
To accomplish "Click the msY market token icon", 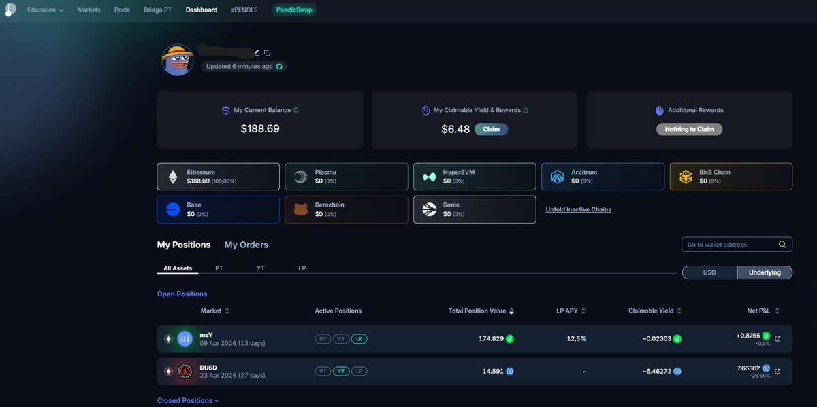I will point(185,338).
